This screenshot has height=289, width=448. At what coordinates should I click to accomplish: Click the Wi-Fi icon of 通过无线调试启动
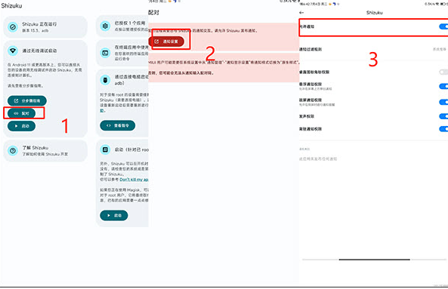coord(13,51)
